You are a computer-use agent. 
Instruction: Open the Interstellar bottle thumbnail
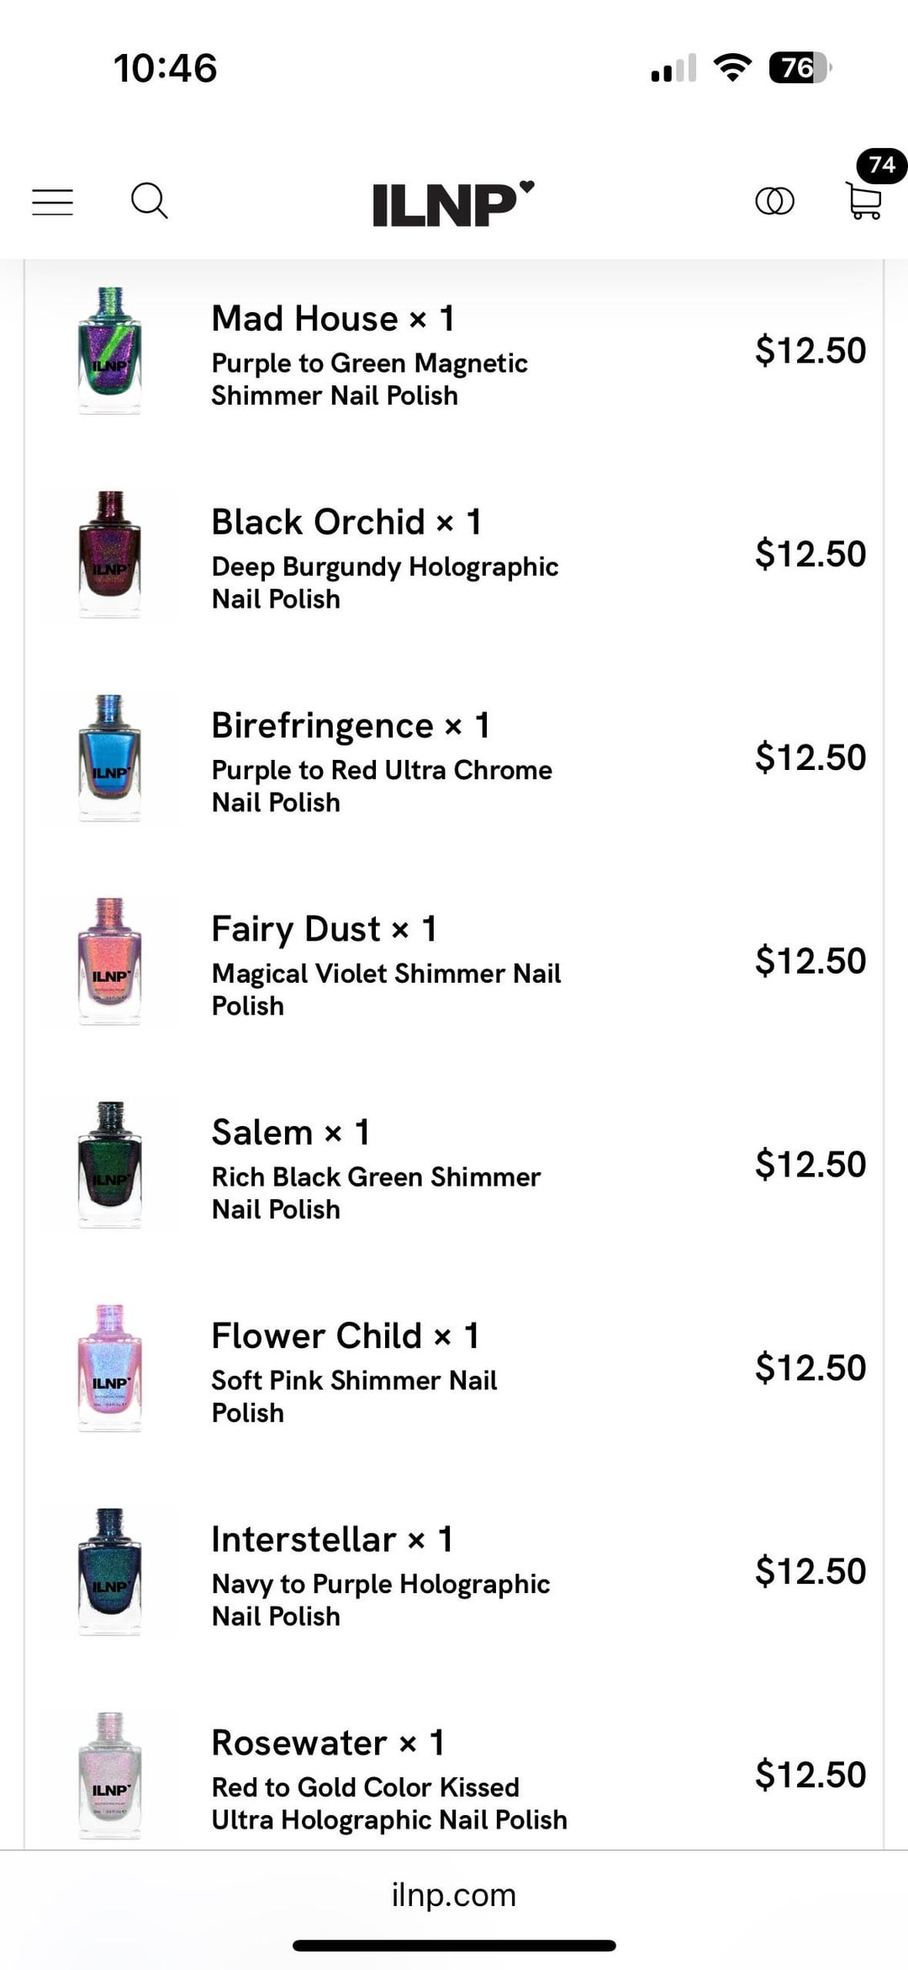click(x=110, y=1572)
